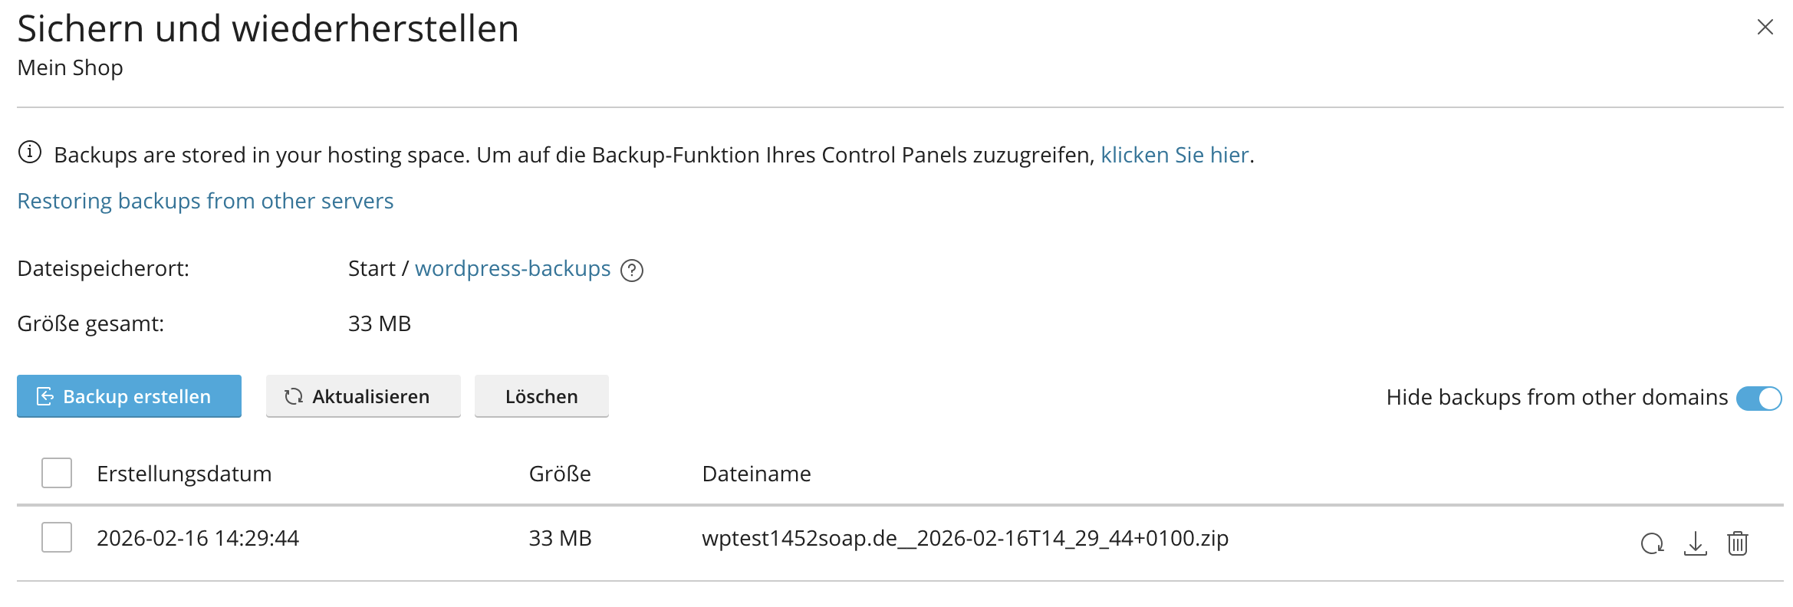Click the Dateiname column header
This screenshot has width=1793, height=607.
pos(756,474)
